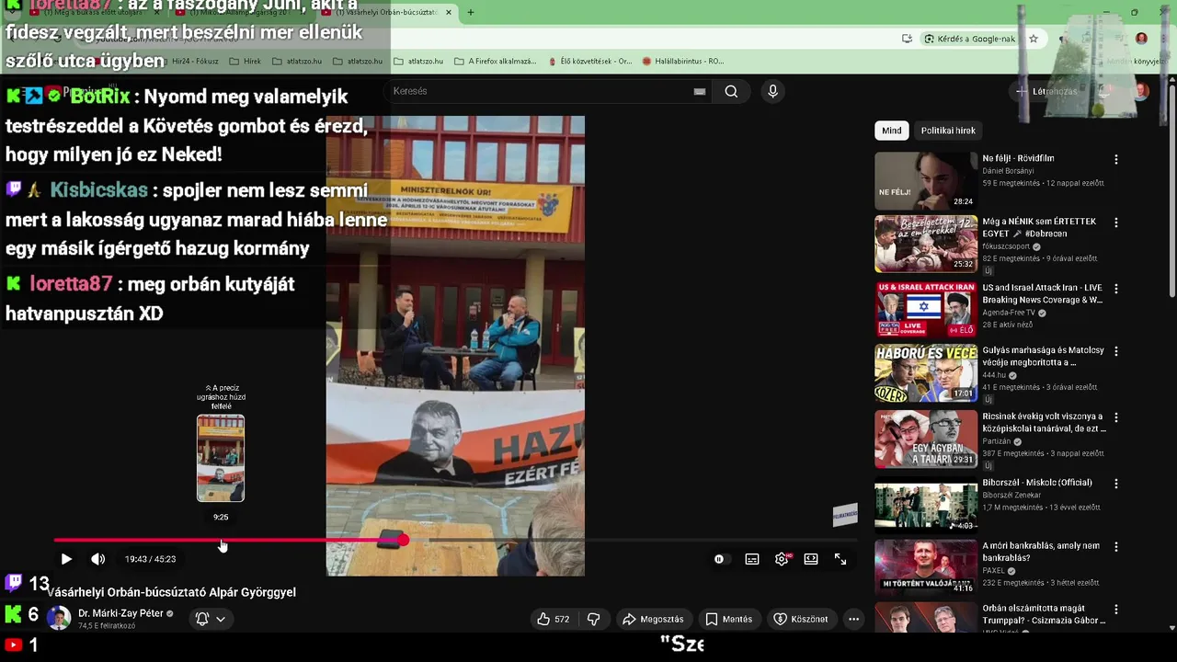Bookmark this page with the star icon
Image resolution: width=1177 pixels, height=662 pixels.
1034,39
